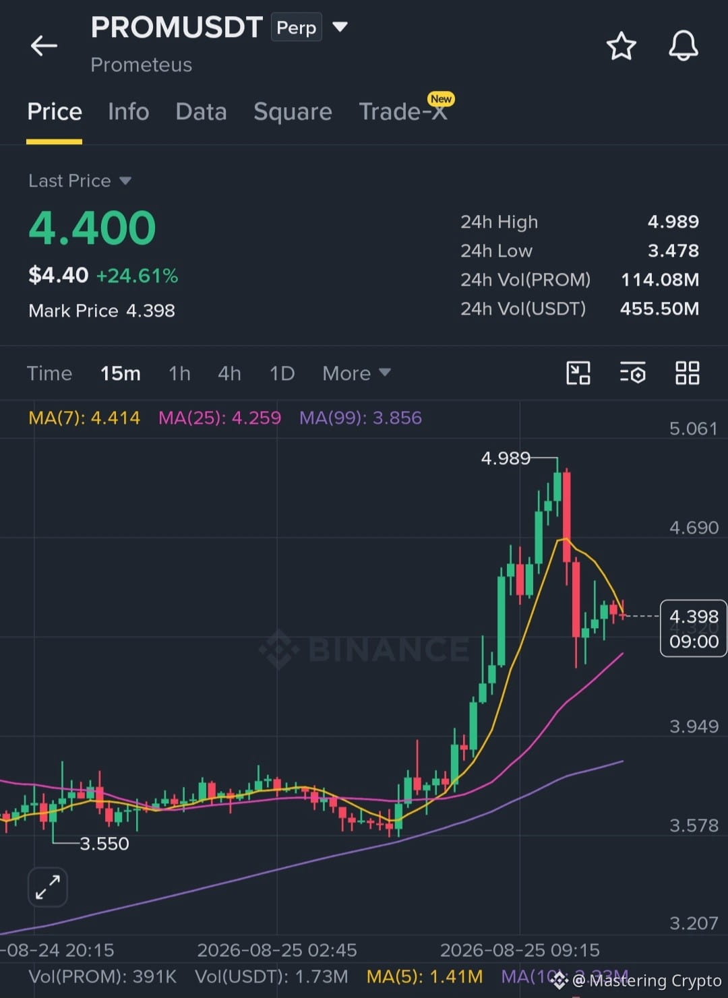This screenshot has height=998, width=728.
Task: Open chart indicator settings icon
Action: (x=632, y=373)
